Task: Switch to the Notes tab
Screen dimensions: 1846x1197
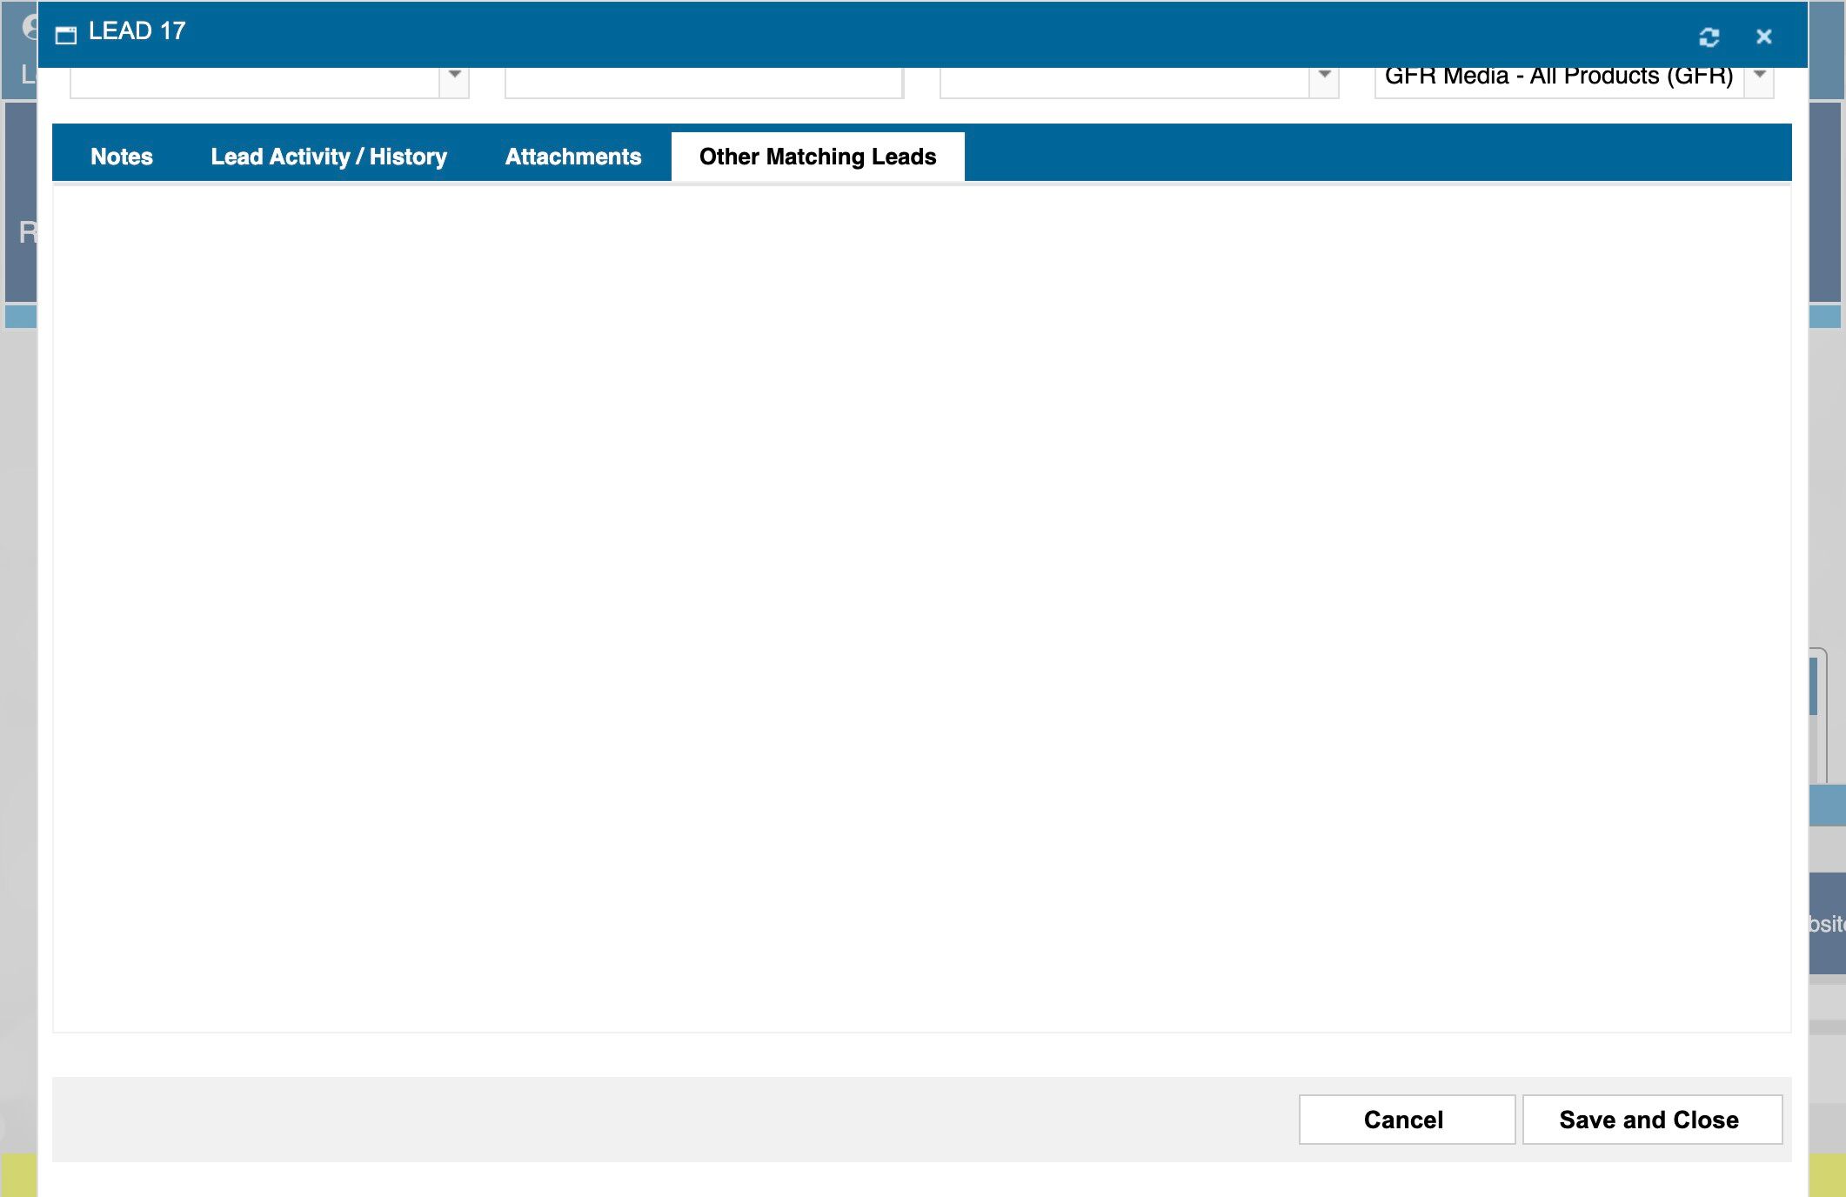Action: coord(122,157)
